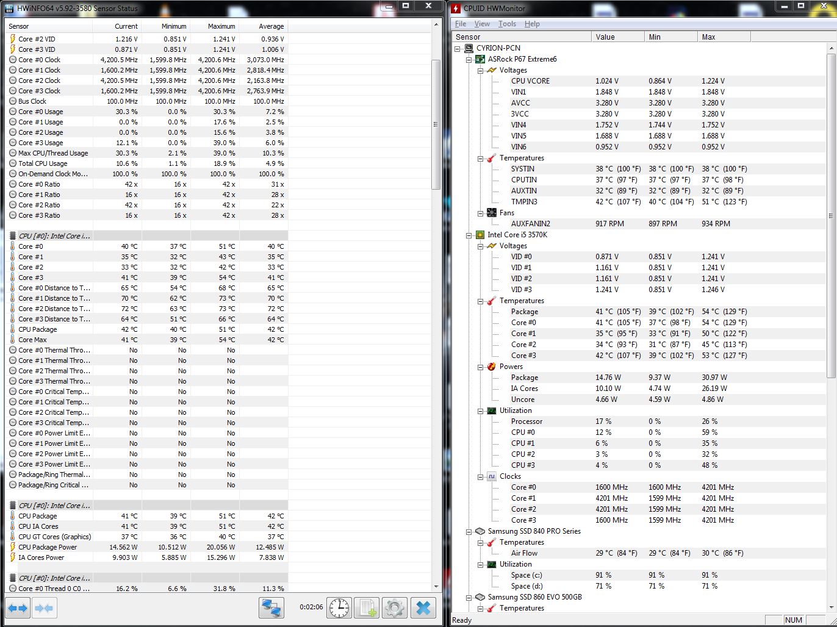This screenshot has width=837, height=627.
Task: Click the HWiNFO vertical scrollbar thumb
Action: click(436, 124)
